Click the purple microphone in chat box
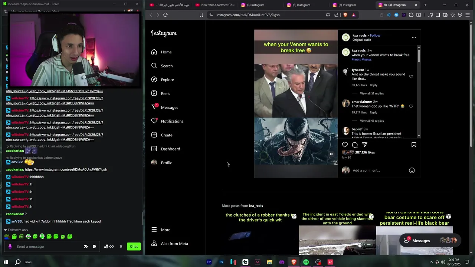Screen dimensions: 475x267 [10, 247]
